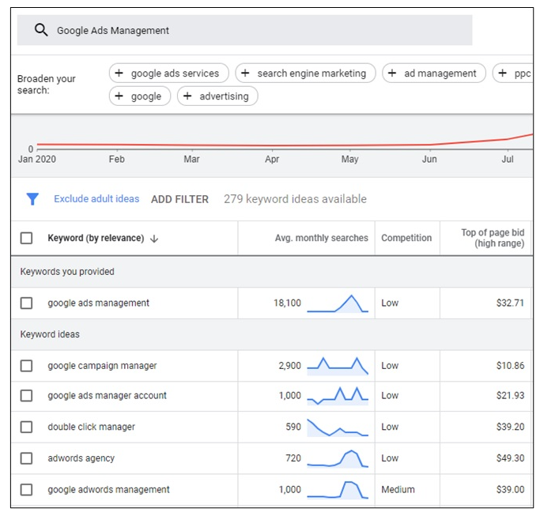Click the adwords agency keyword text
The height and width of the screenshot is (516, 540).
(x=81, y=458)
